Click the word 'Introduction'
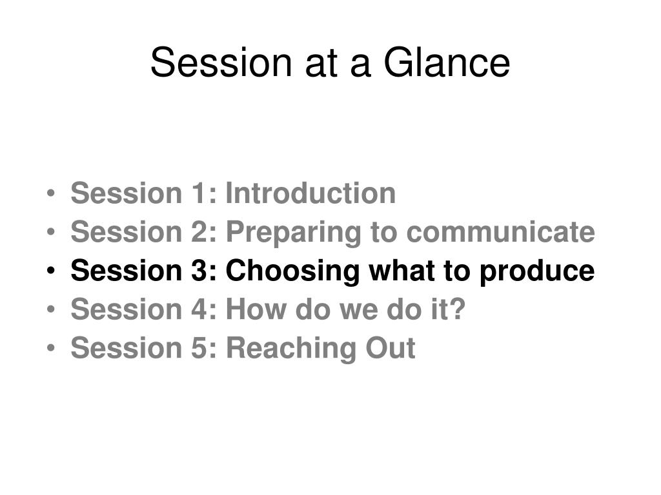The width and height of the screenshot is (661, 495). click(310, 193)
